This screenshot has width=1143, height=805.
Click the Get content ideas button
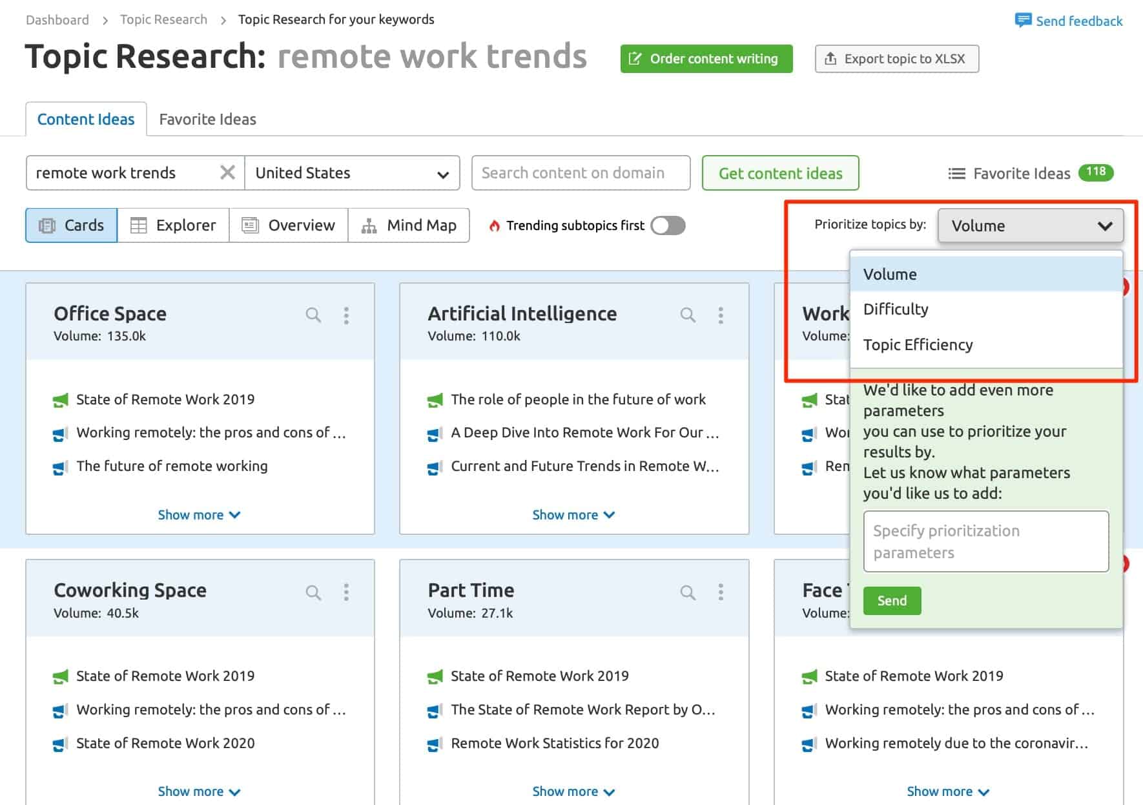tap(780, 172)
